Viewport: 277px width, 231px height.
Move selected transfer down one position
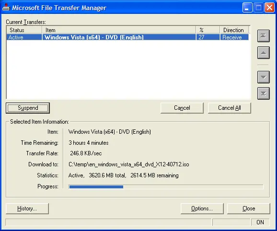click(x=264, y=77)
